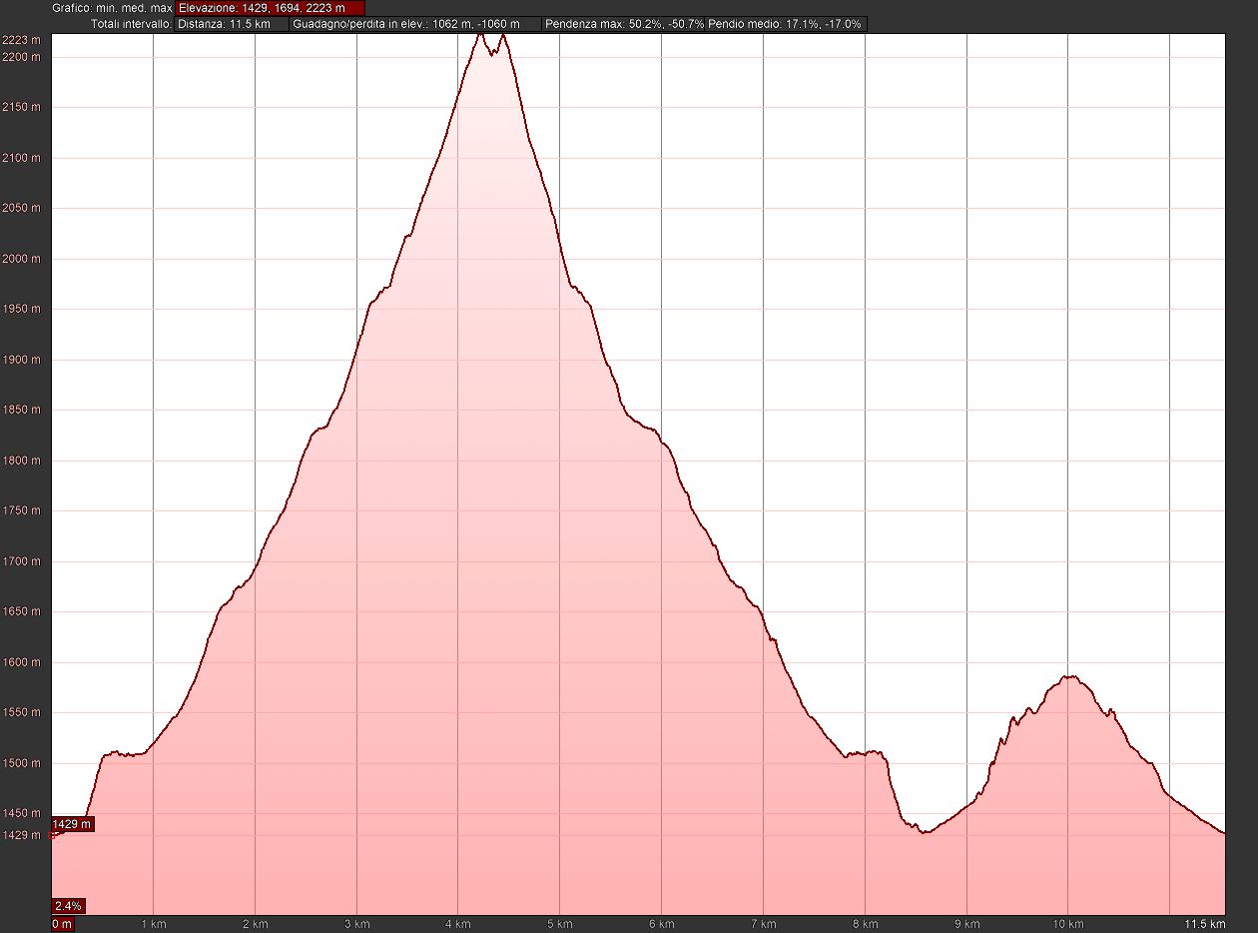Click the 1429 m minimum label on elevation axis
The image size is (1258, 933).
point(23,835)
